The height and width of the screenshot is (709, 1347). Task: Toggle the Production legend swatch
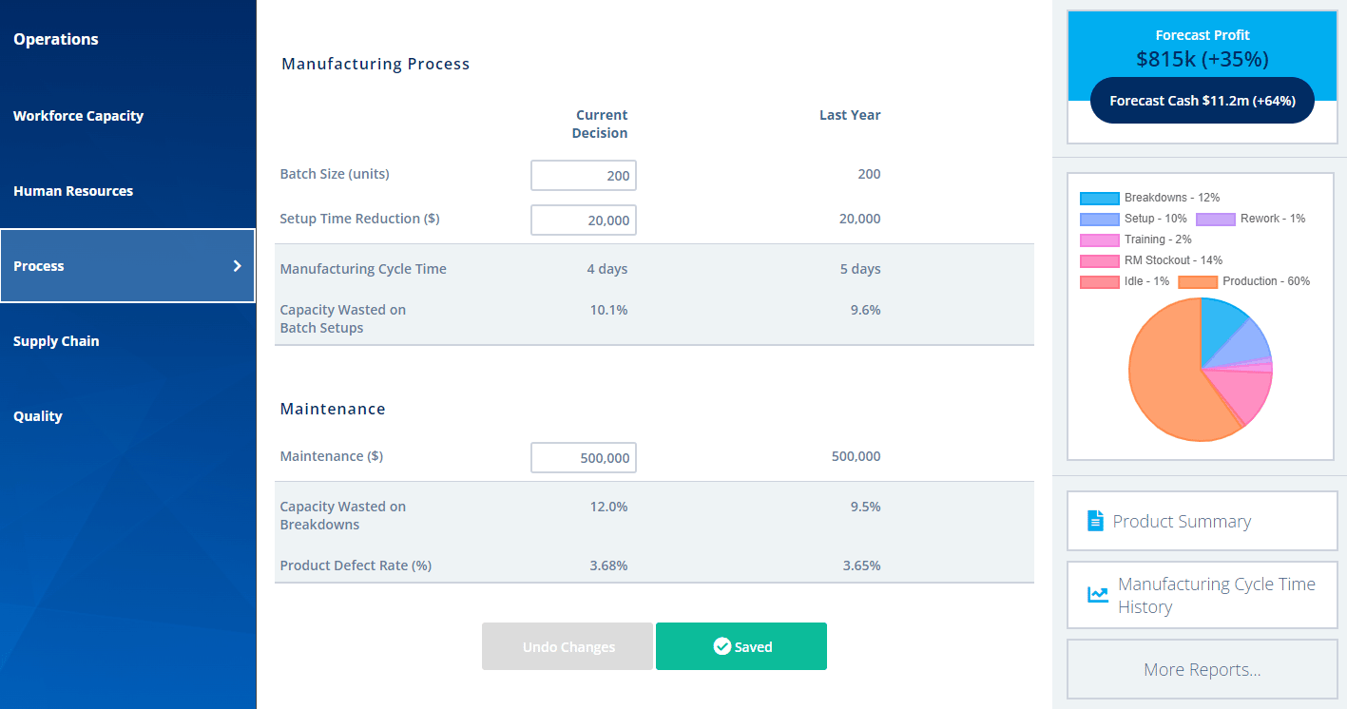click(x=1197, y=281)
